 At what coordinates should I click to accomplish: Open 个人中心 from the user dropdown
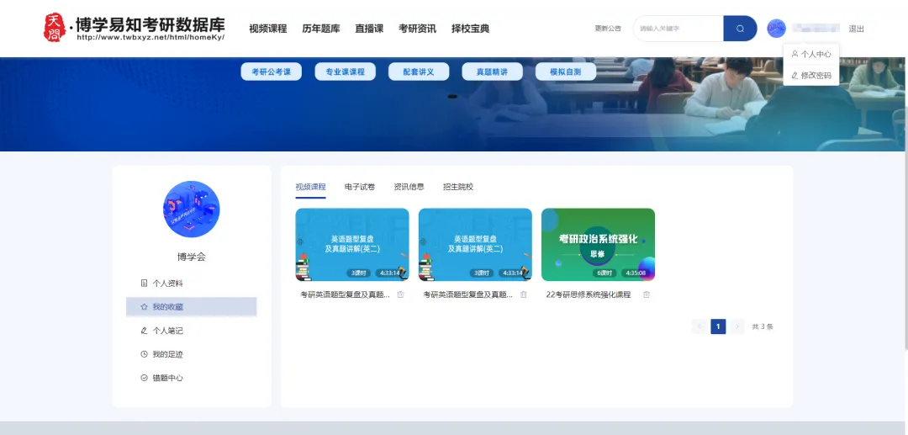[x=811, y=54]
